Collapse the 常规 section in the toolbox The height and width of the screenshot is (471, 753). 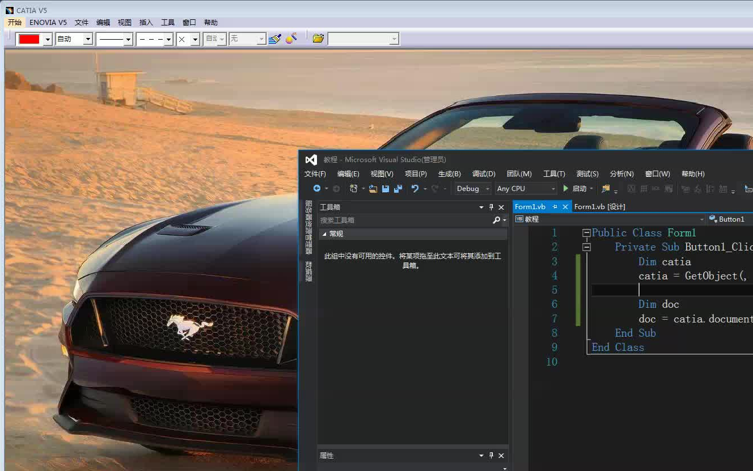[325, 234]
